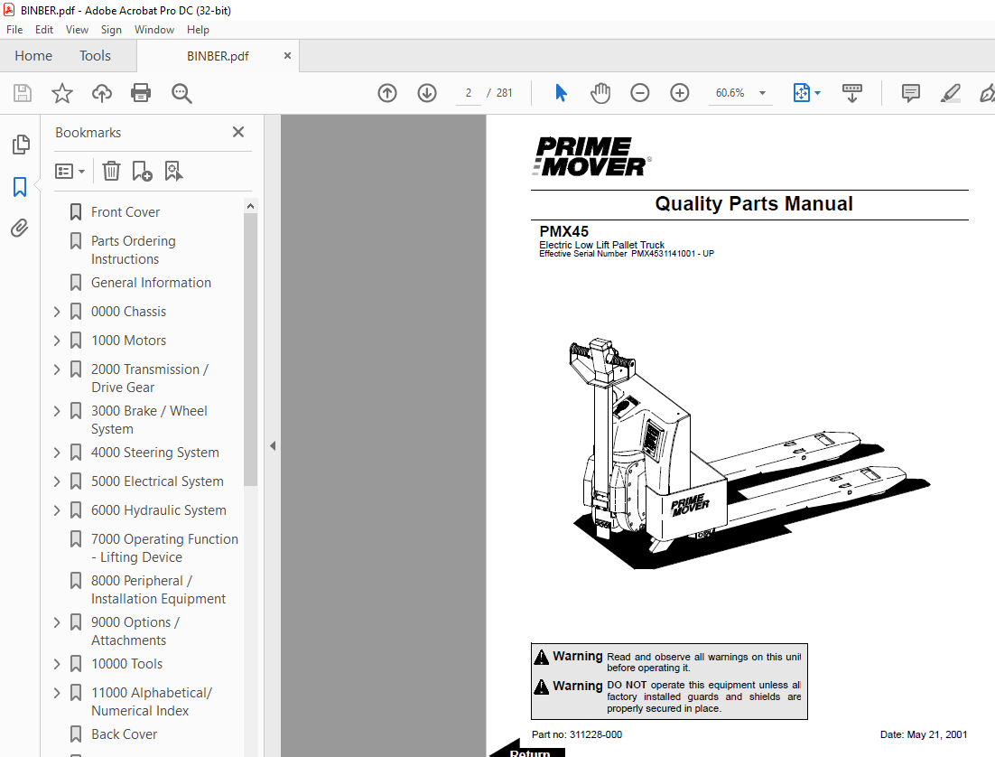995x757 pixels.
Task: Expand 2000 Transmission / Drive Gear bookmark
Action: (57, 369)
